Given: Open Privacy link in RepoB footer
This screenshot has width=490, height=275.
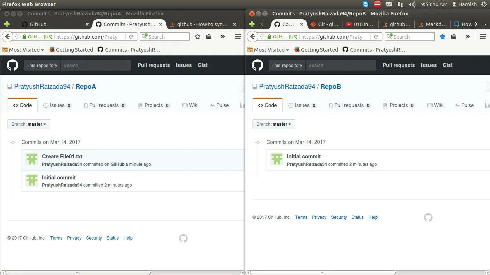Looking at the screenshot, I should 319,217.
